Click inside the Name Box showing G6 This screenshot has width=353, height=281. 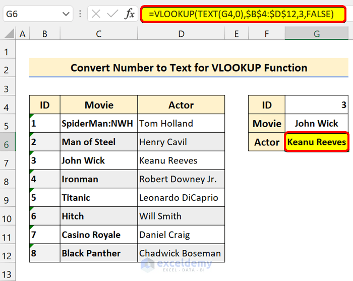pos(31,14)
